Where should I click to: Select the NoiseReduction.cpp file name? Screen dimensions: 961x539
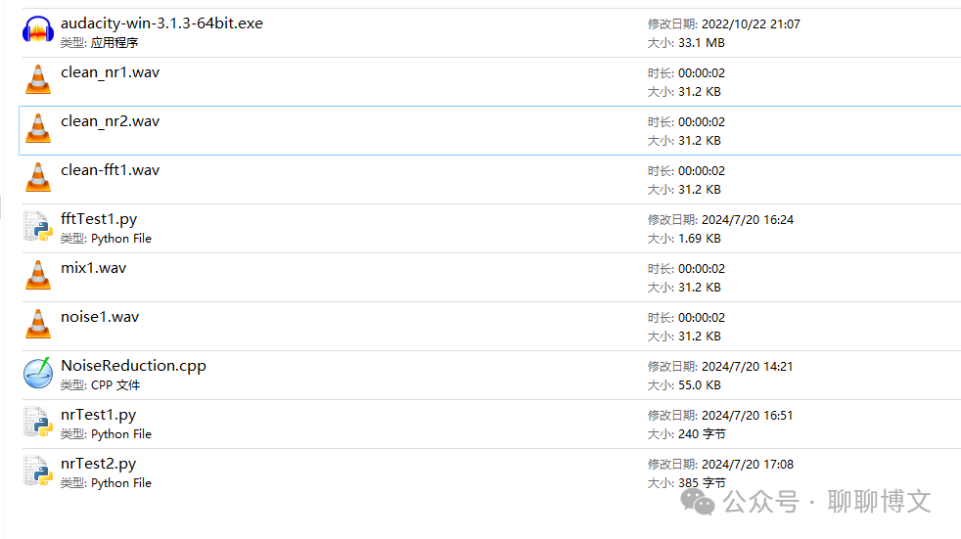133,366
